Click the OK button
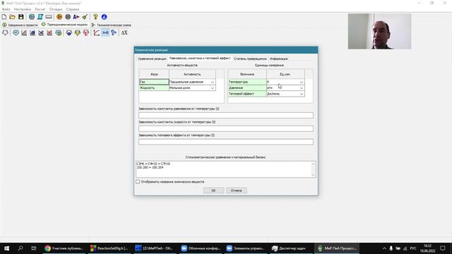 click(x=213, y=190)
